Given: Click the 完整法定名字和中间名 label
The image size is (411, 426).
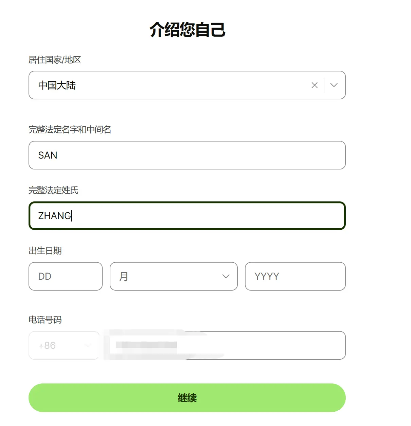Looking at the screenshot, I should tap(70, 130).
